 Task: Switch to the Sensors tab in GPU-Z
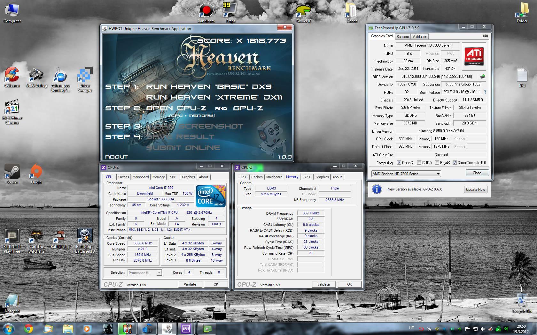pyautogui.click(x=402, y=37)
